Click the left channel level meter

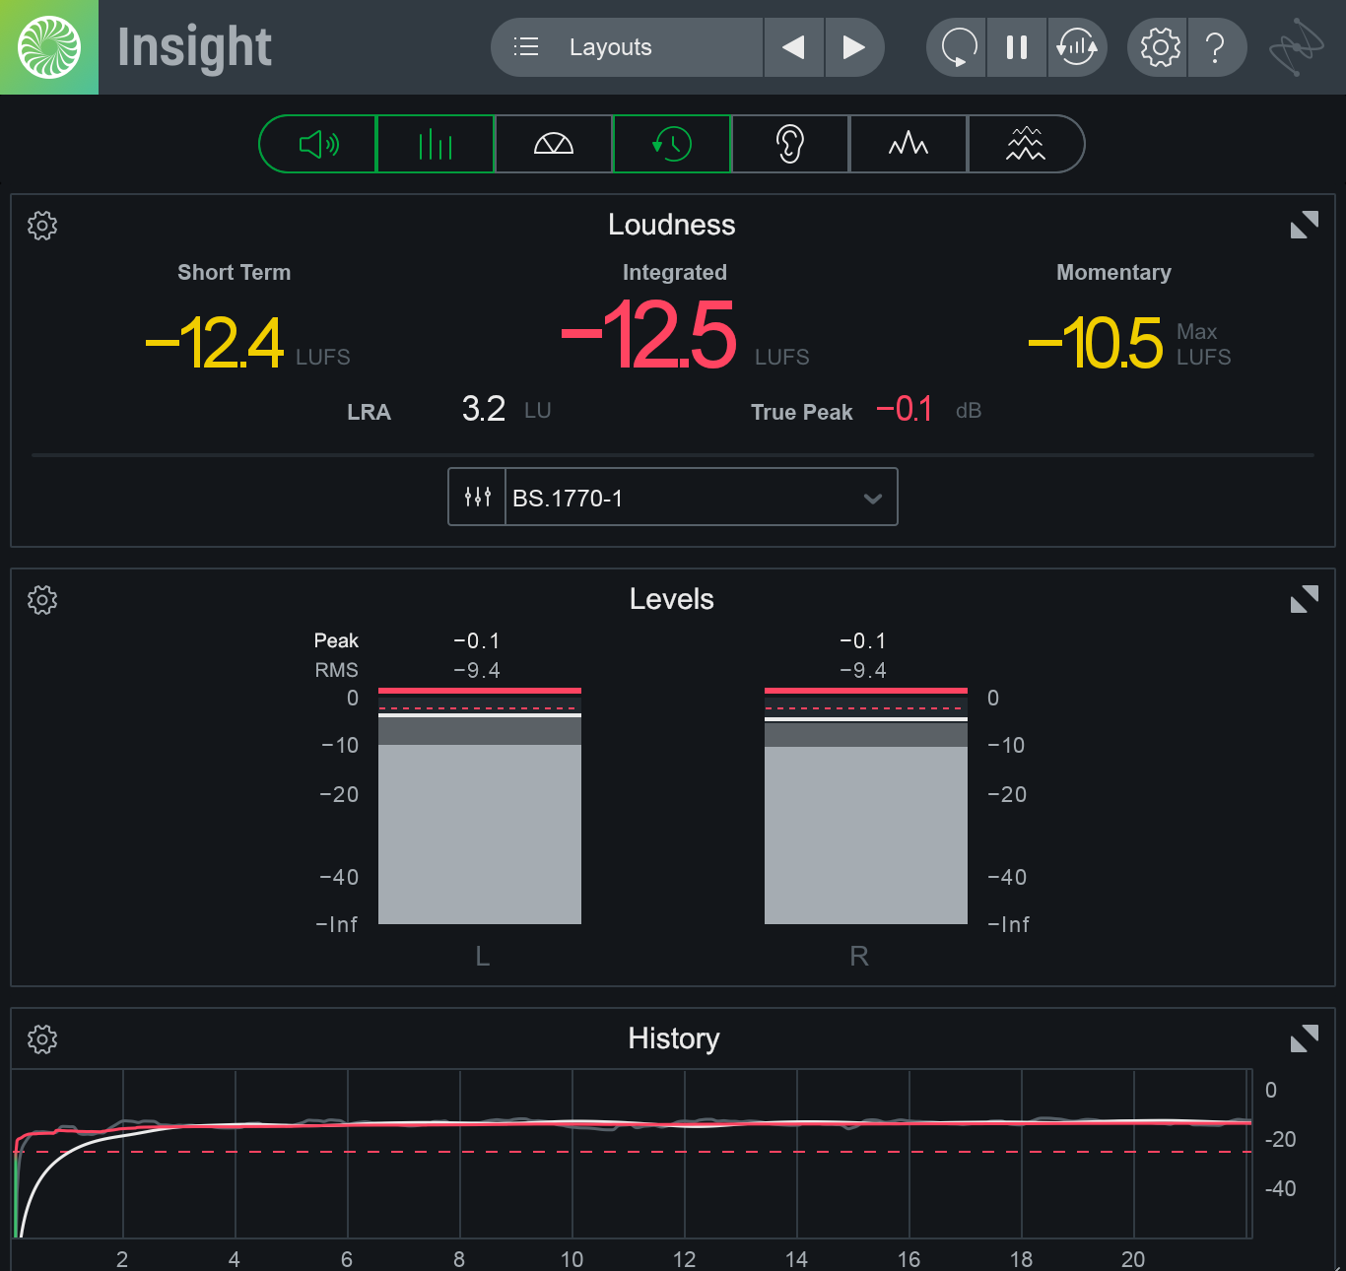click(x=480, y=806)
